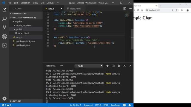
Task: Split the editor to the right
Action: click(x=124, y=9)
